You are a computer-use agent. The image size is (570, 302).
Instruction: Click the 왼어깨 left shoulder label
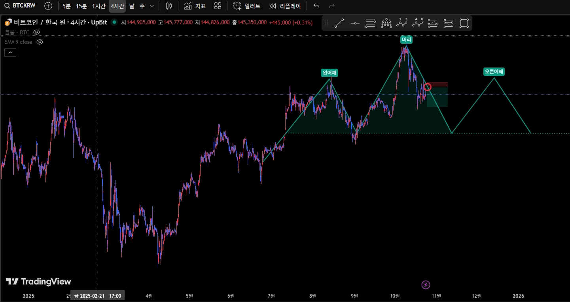click(x=330, y=73)
